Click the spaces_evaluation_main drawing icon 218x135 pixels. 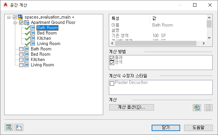(x=21, y=17)
